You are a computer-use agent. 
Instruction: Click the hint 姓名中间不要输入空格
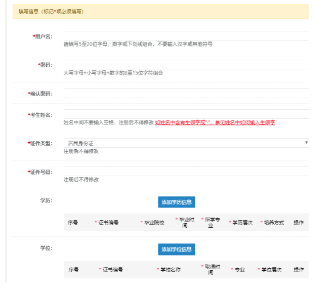109,122
